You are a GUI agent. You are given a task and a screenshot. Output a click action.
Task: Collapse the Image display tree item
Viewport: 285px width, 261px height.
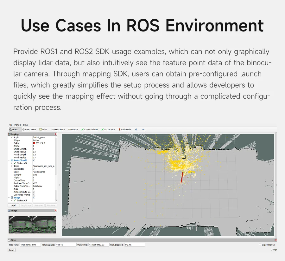click(9, 198)
